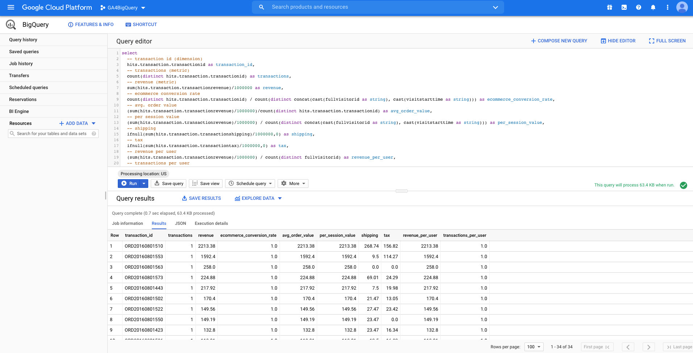Open the hamburger navigation menu
Viewport: 693px width, 353px height.
11,7
